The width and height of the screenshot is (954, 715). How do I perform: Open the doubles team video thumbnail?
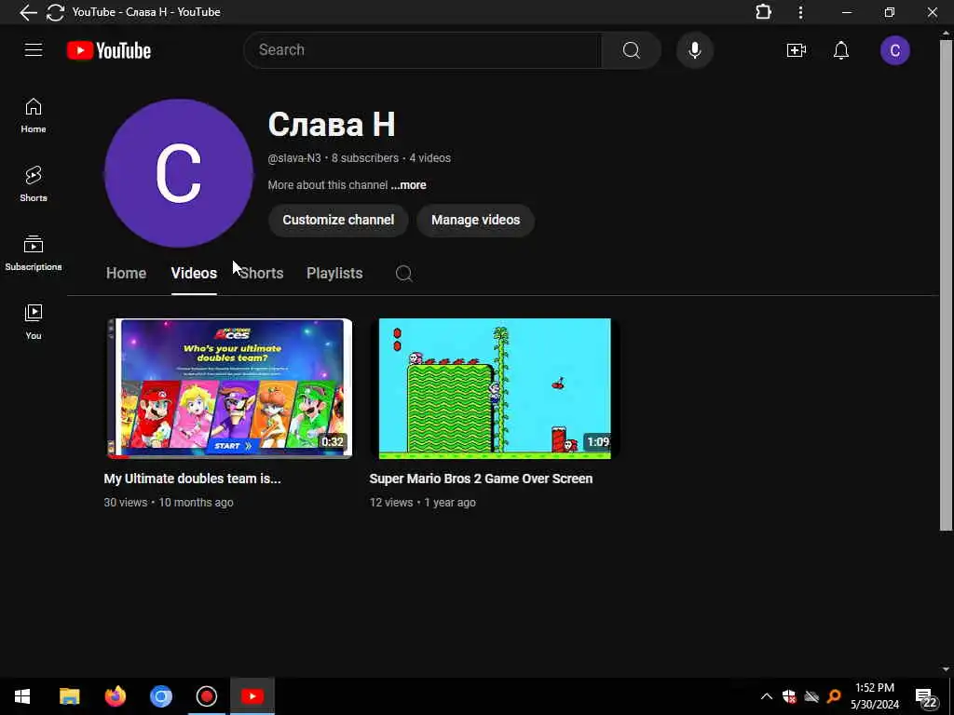click(x=228, y=388)
